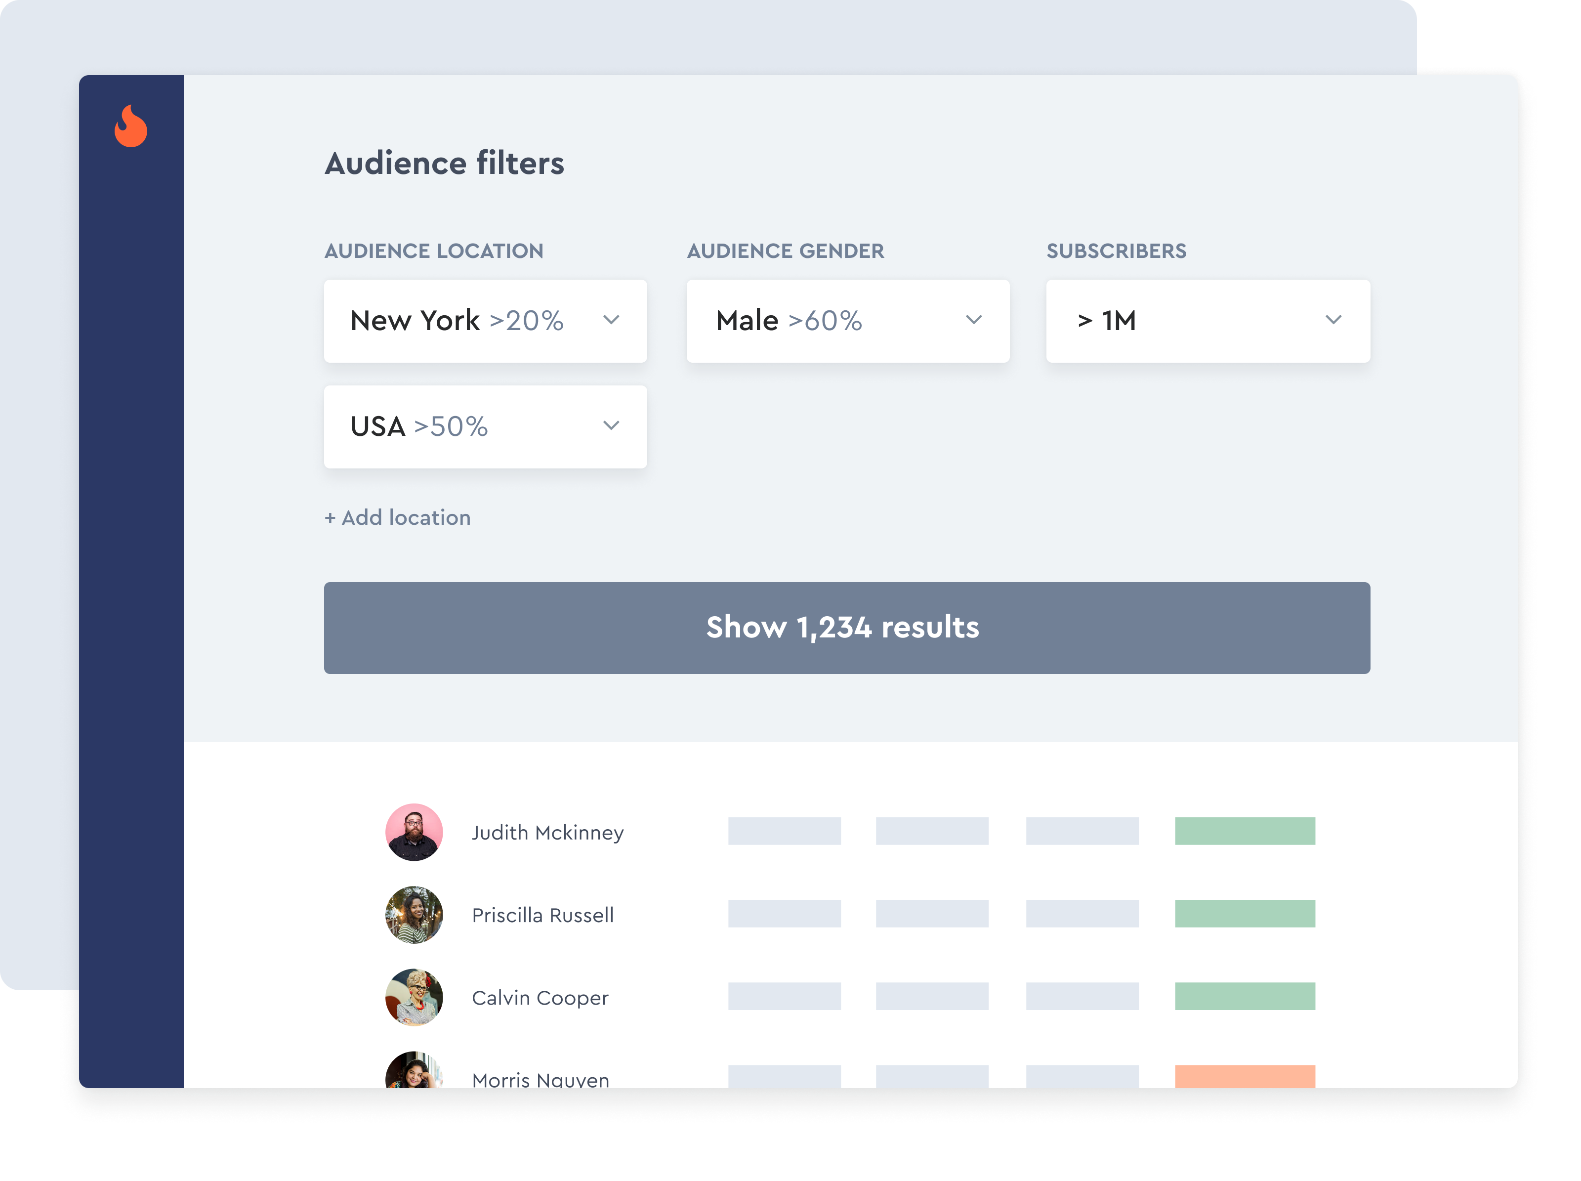Click first gray placeholder cell for Priscilla Russell
Screen dimensions: 1581x1181
pyautogui.click(x=784, y=914)
